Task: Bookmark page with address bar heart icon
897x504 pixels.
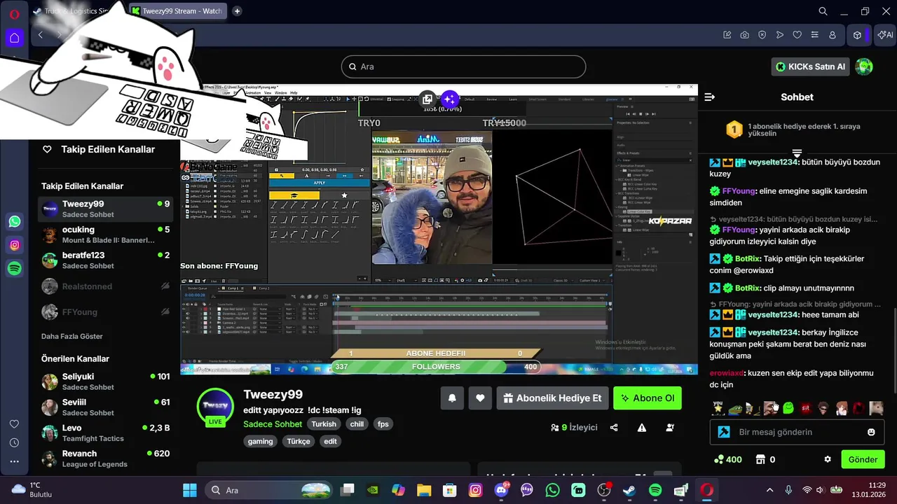Action: coord(797,35)
